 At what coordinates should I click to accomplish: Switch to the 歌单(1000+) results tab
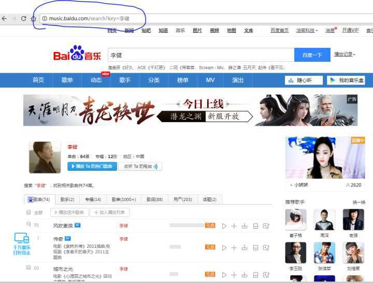(x=124, y=199)
